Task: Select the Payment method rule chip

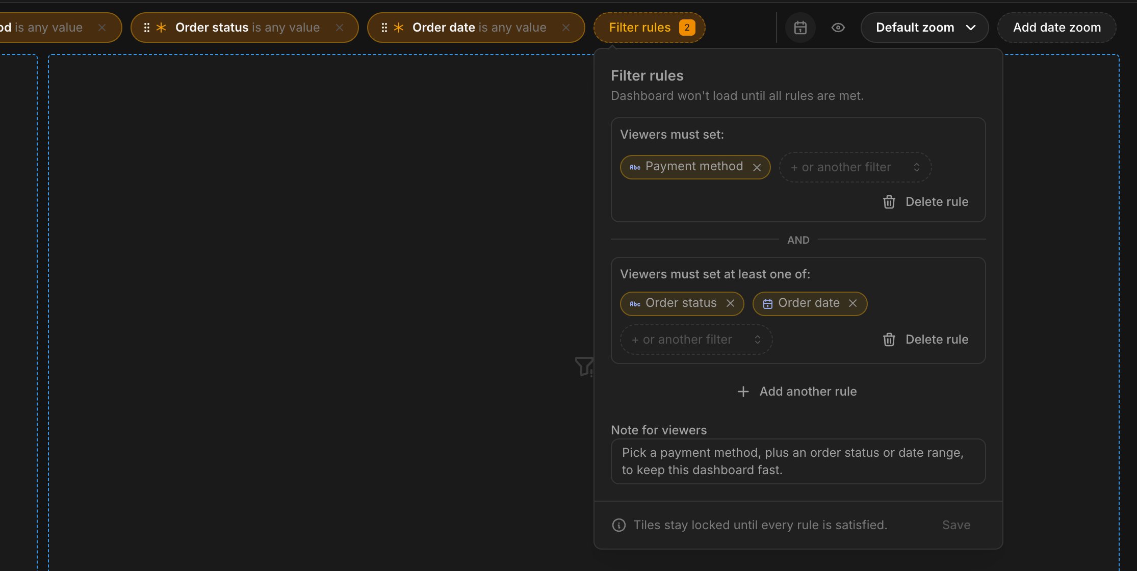Action: click(x=695, y=167)
